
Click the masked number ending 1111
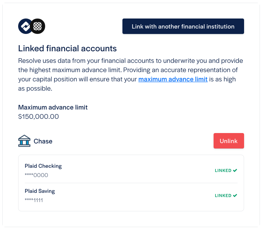[34, 200]
